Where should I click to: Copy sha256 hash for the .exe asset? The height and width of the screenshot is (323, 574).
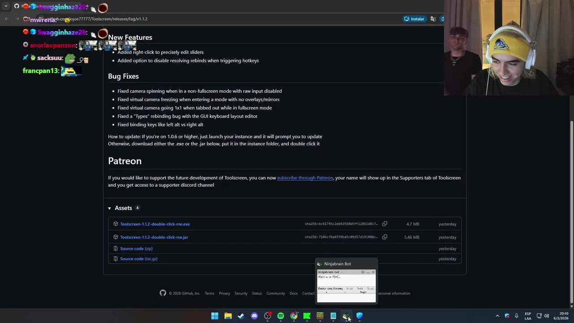[385, 223]
